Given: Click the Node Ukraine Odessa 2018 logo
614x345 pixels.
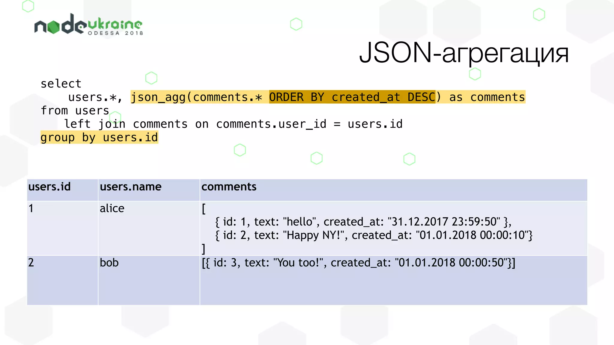Looking at the screenshot, I should point(88,24).
